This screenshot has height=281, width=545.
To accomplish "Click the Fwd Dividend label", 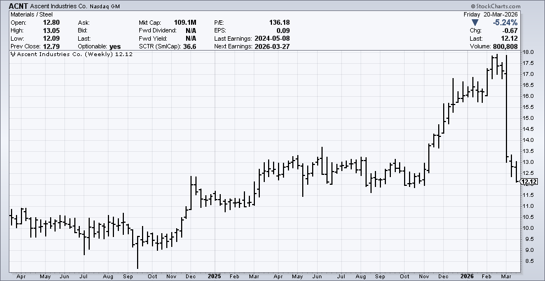I will (157, 31).
